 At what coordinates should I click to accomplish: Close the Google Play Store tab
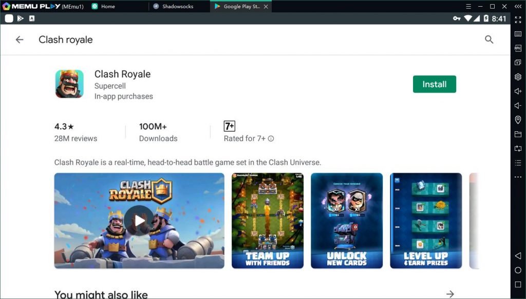[x=266, y=6]
